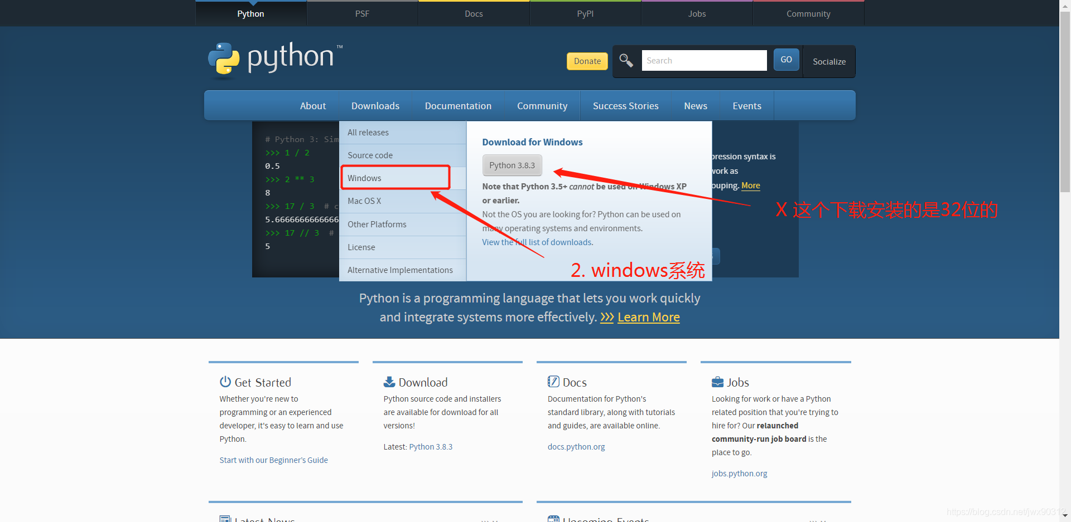1071x522 pixels.
Task: Click the Python 3.8.3 download button
Action: click(512, 165)
